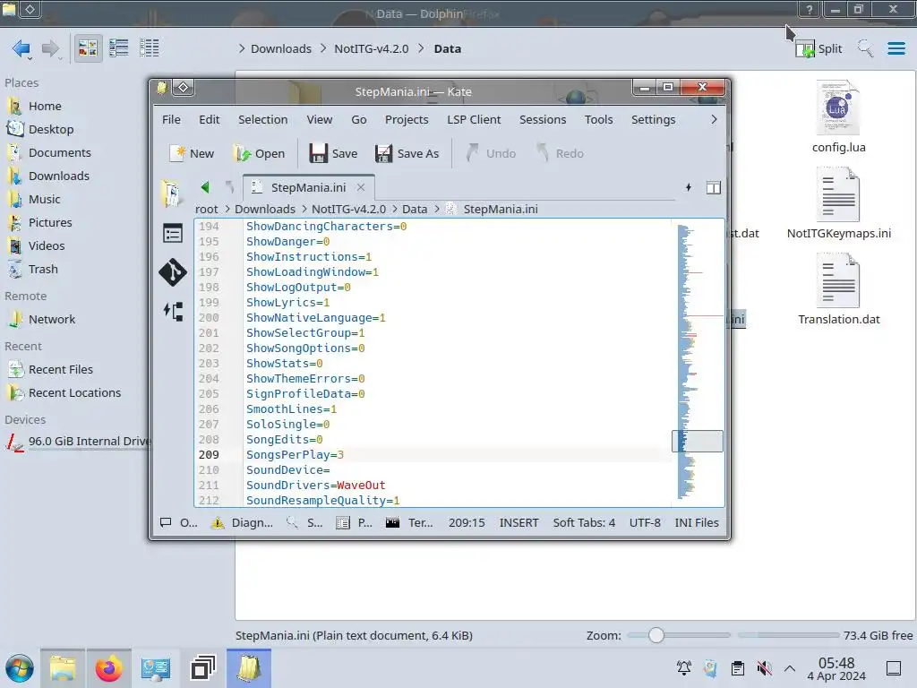Select Translation.dat file
The height and width of the screenshot is (688, 917).
point(838,289)
